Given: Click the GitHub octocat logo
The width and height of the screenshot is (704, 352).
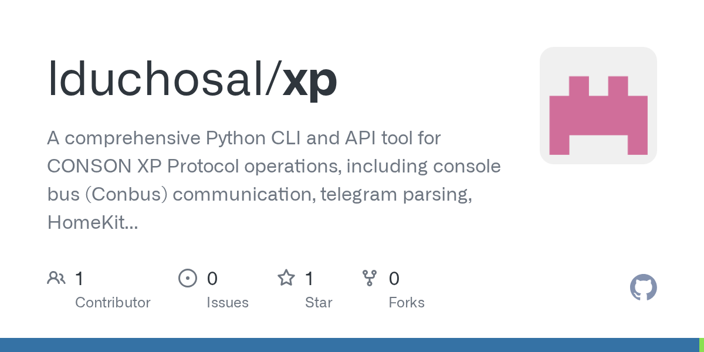Looking at the screenshot, I should 643,287.
